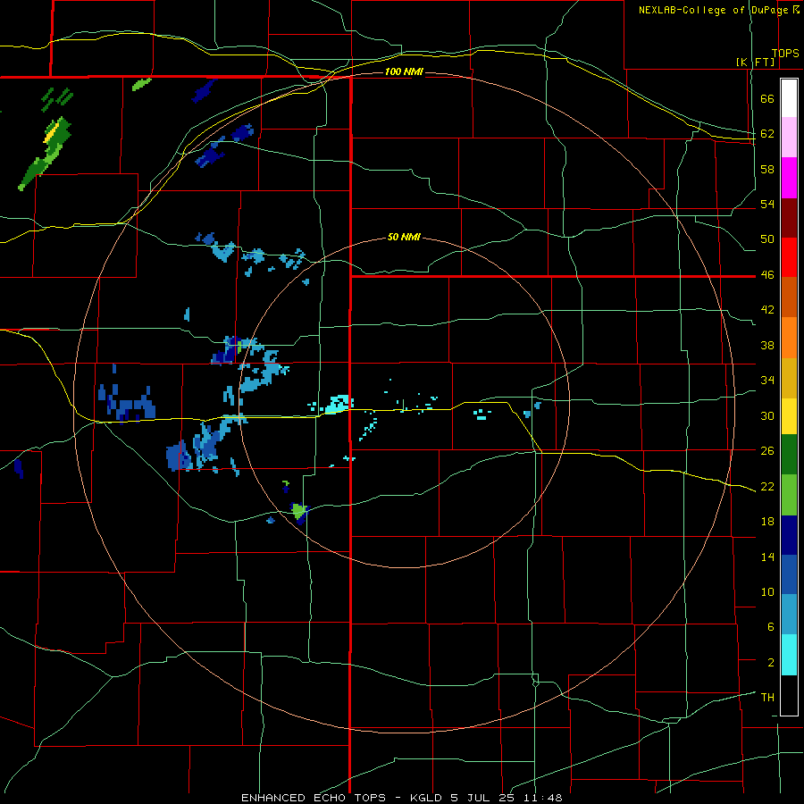Click the gold band between 38 and 34
Viewport: 804px width, 804px height.
click(x=789, y=378)
